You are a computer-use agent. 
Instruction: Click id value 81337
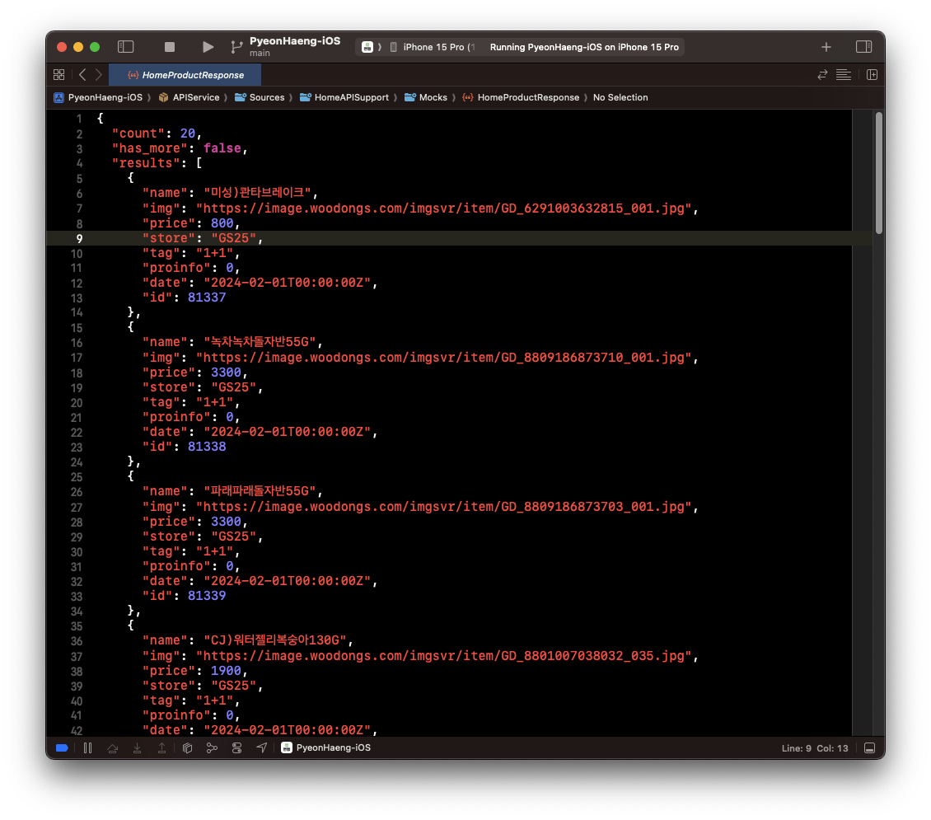pos(207,298)
